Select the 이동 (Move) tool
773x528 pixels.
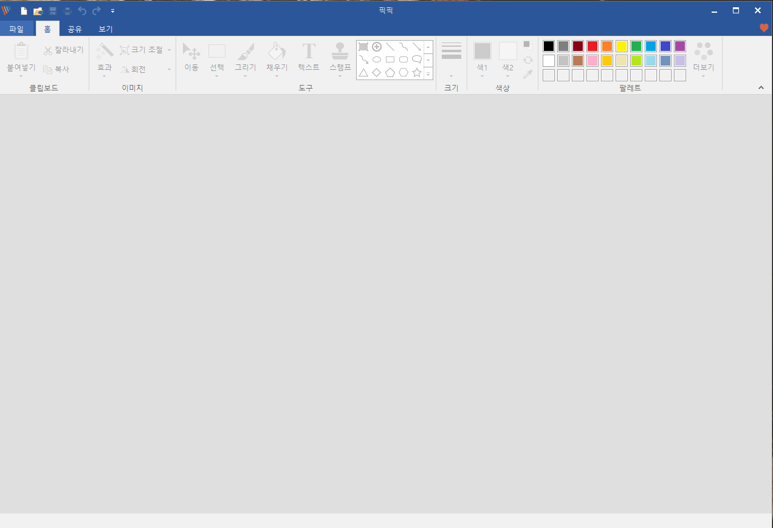tap(191, 58)
